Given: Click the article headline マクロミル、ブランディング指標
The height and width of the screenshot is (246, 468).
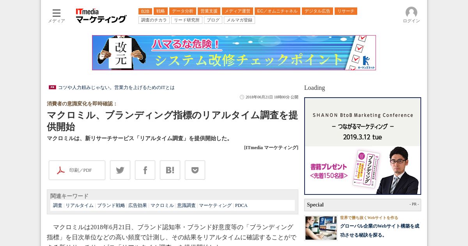Looking at the screenshot, I should point(172,121).
